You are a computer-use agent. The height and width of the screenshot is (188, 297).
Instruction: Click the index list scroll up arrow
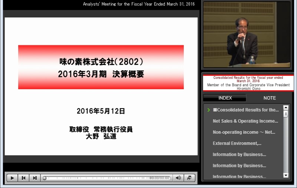[x=285, y=108]
